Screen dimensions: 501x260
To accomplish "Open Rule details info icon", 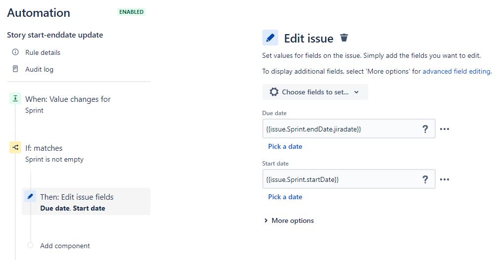I will pyautogui.click(x=15, y=52).
